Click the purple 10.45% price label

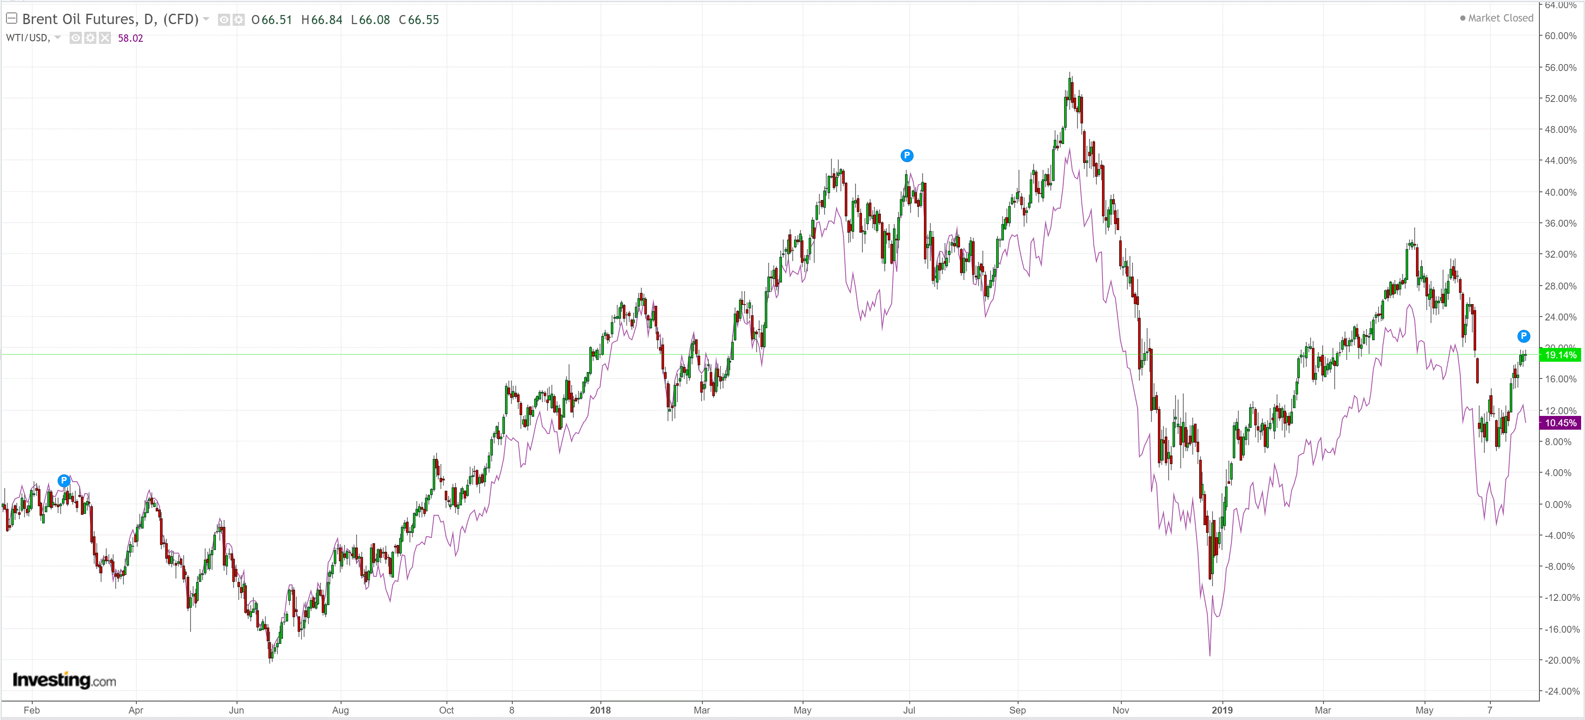1560,423
